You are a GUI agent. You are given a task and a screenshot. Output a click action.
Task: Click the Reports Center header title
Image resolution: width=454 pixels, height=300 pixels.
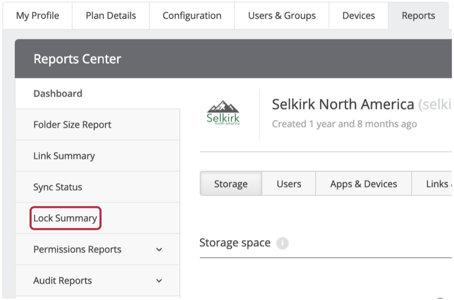click(77, 59)
